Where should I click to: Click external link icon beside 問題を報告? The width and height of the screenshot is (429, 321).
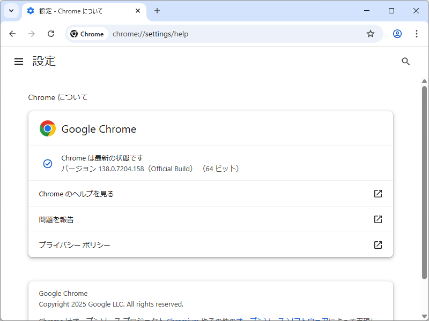click(x=378, y=219)
